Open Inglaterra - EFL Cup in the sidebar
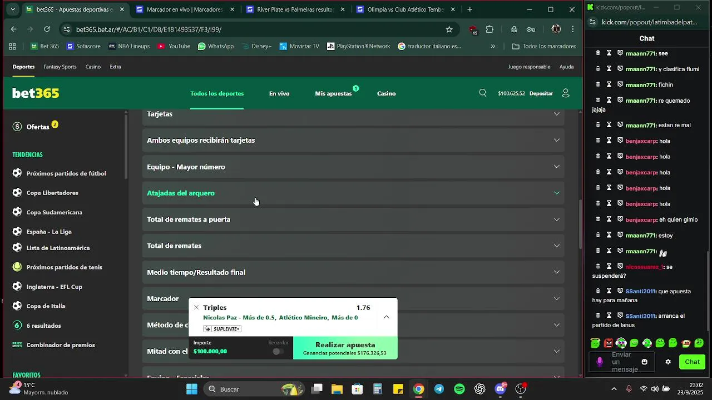This screenshot has height=400, width=712. [54, 287]
